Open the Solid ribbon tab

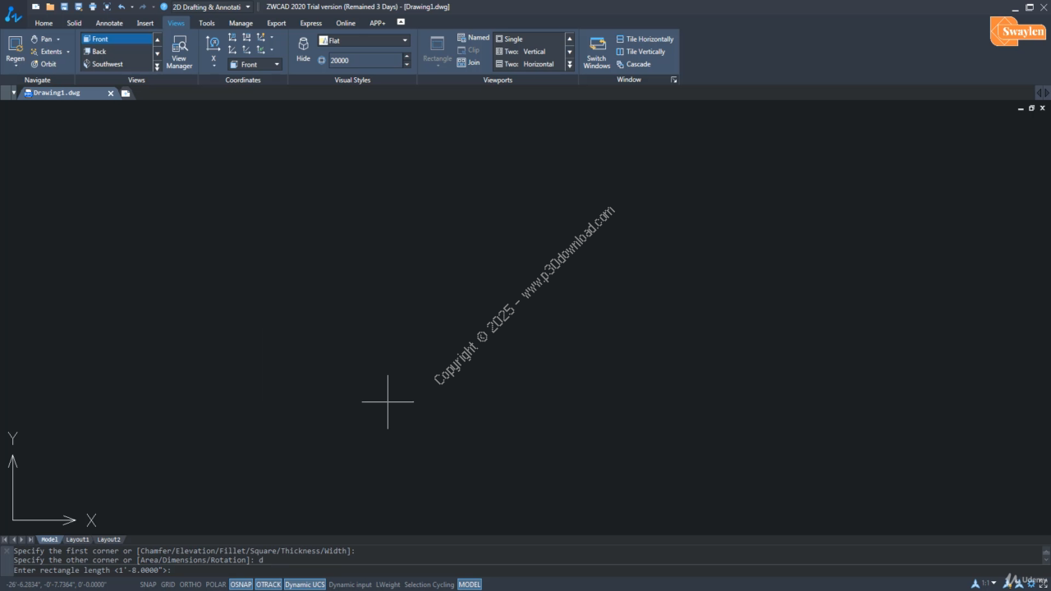click(74, 23)
